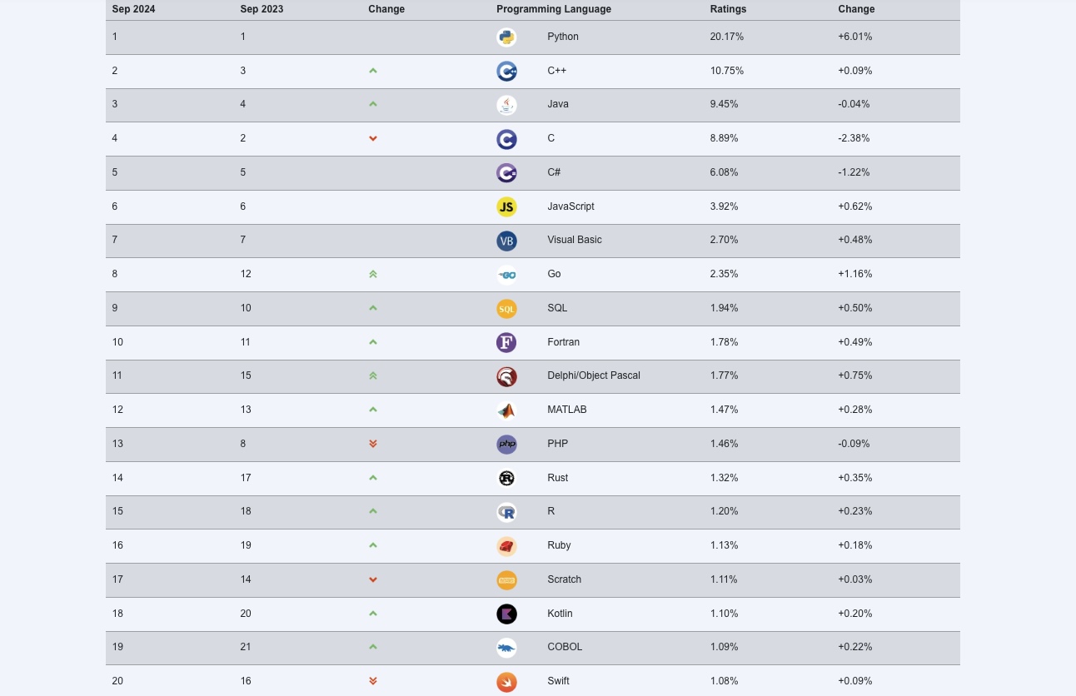Click the red down arrow in C row
The height and width of the screenshot is (696, 1076).
tap(373, 138)
